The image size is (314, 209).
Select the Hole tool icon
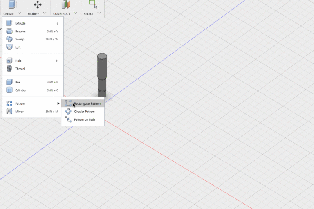click(9, 61)
